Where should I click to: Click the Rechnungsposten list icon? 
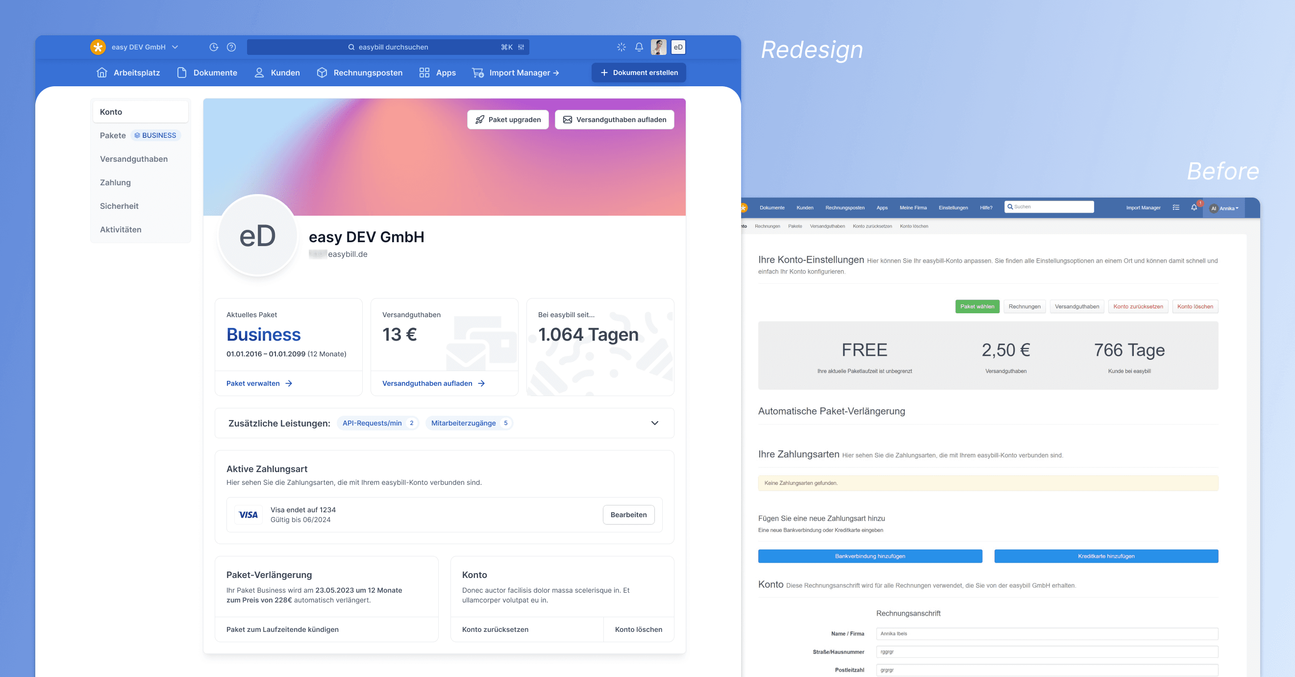[321, 72]
